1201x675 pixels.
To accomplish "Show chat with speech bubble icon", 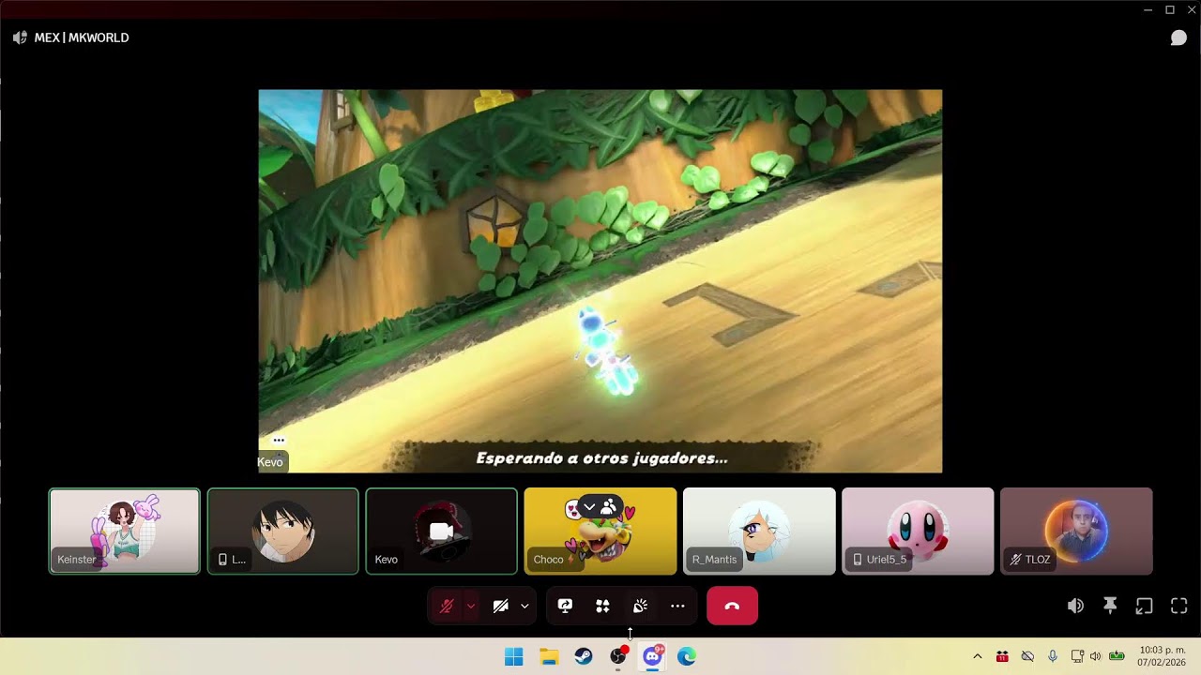I will pos(1178,37).
